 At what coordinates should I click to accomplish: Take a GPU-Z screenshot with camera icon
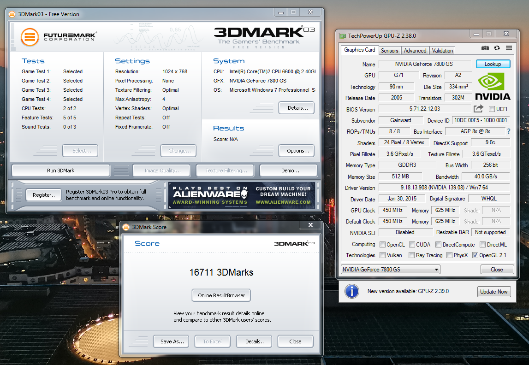click(485, 48)
